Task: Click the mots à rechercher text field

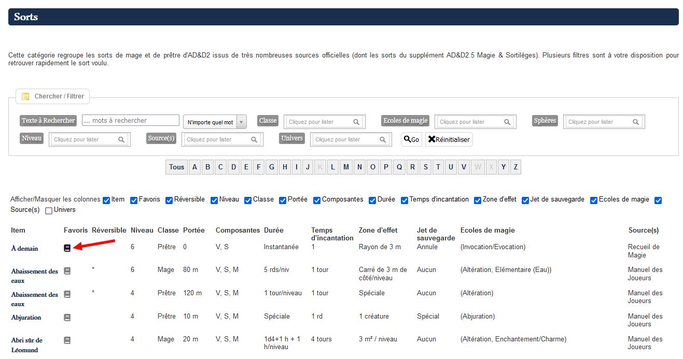Action: coord(130,121)
